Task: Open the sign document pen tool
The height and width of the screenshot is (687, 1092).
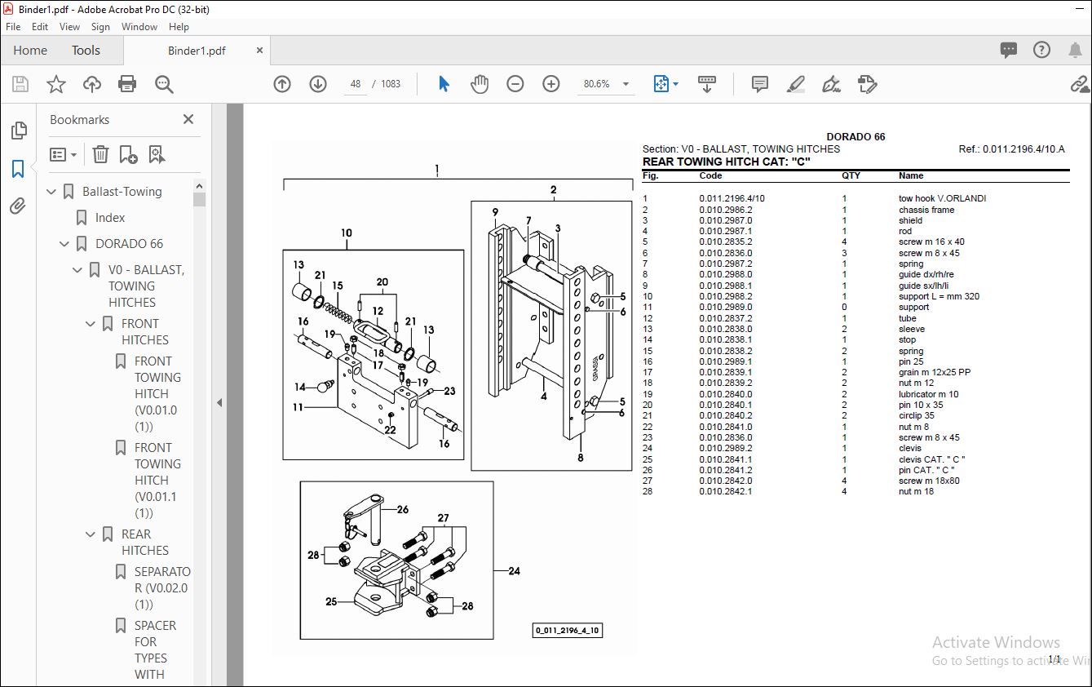Action: pos(832,84)
